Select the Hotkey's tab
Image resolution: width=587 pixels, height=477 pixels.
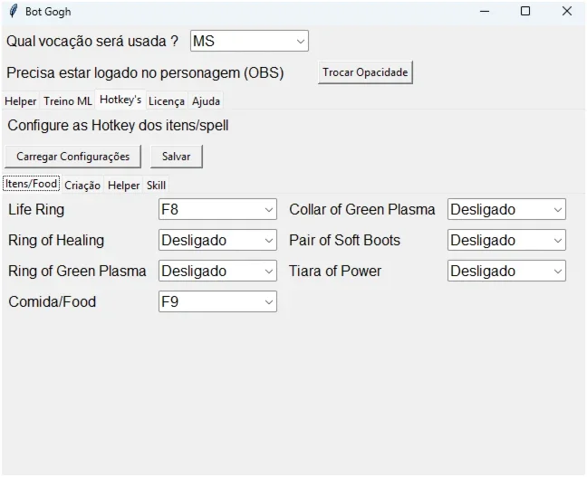(x=120, y=100)
